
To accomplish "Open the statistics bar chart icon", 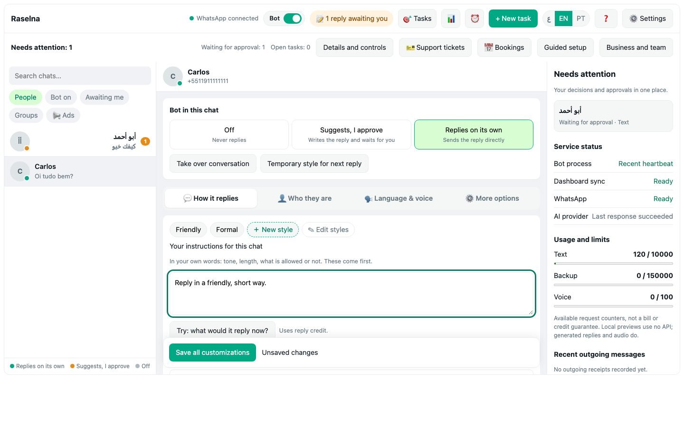I will point(451,19).
